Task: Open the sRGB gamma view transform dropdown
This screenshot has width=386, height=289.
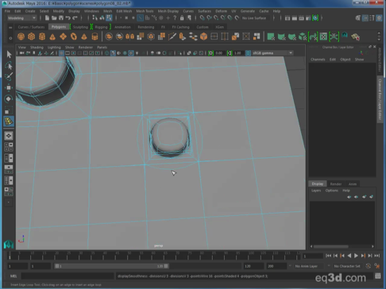Action: [272, 53]
